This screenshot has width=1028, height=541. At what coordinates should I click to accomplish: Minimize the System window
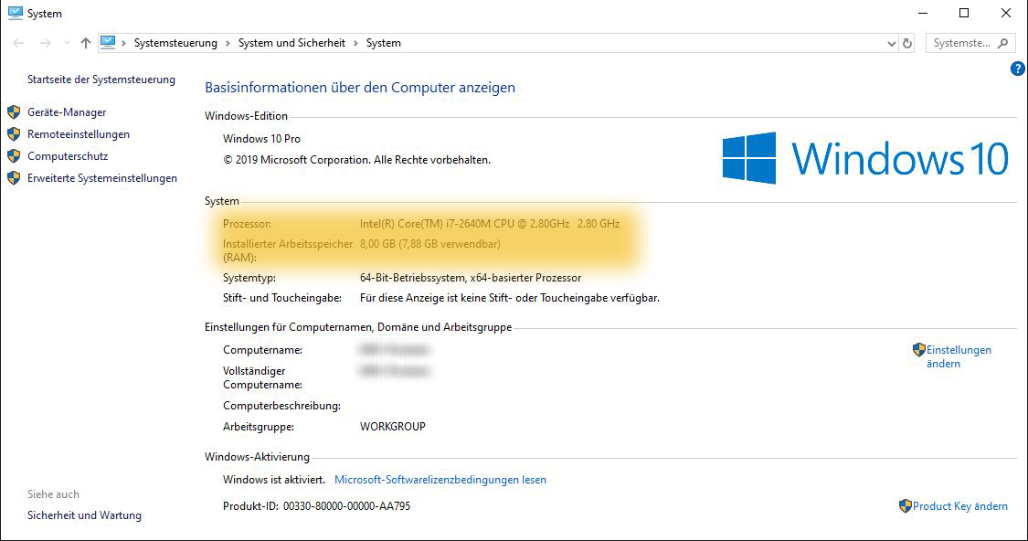click(x=923, y=13)
